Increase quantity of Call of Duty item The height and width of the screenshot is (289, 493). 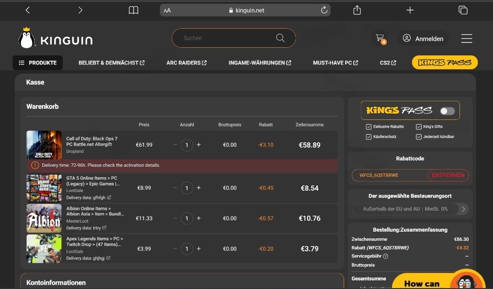199,145
